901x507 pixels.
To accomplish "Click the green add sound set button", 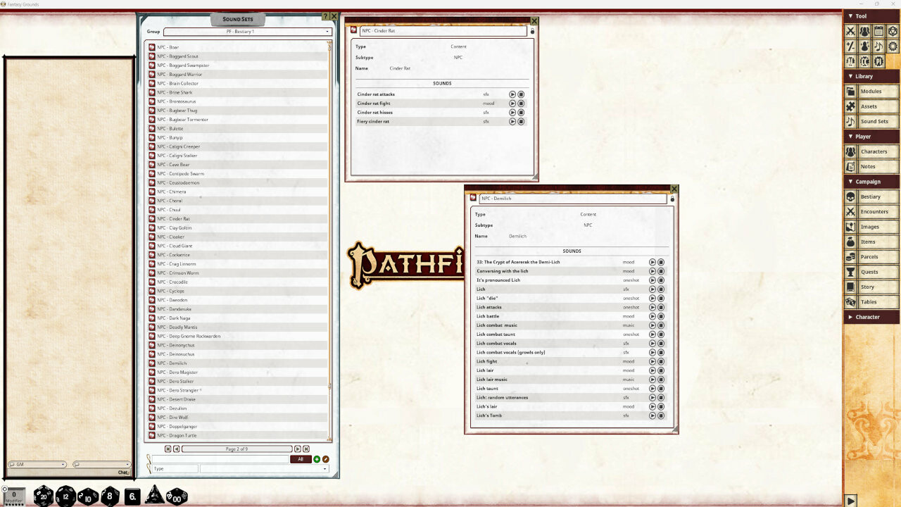I will pyautogui.click(x=317, y=459).
